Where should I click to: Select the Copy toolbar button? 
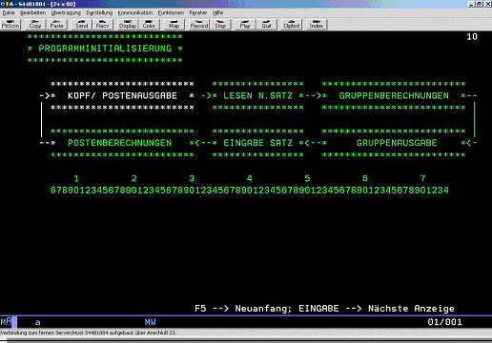coord(35,25)
